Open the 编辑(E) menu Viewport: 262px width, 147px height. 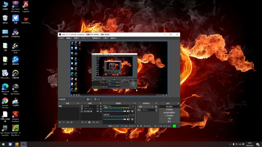[x=69, y=38]
